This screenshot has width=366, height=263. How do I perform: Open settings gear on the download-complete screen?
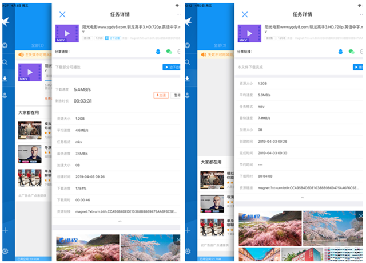(x=188, y=252)
